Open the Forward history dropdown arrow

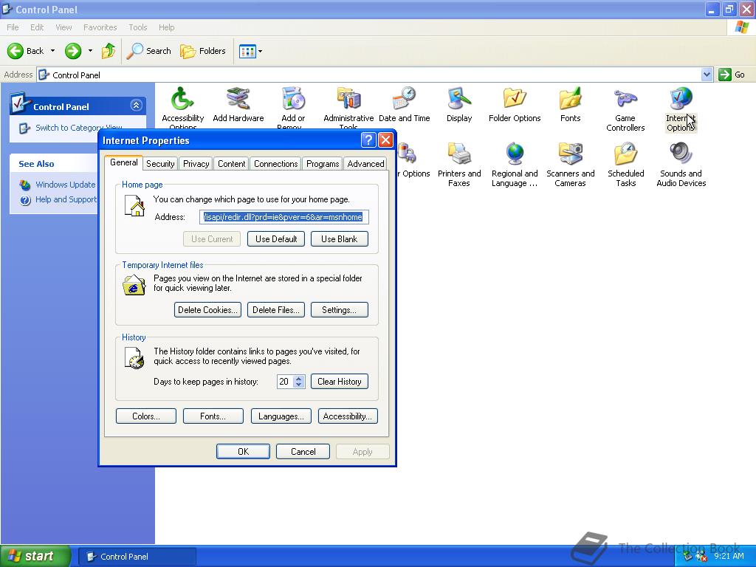point(90,51)
